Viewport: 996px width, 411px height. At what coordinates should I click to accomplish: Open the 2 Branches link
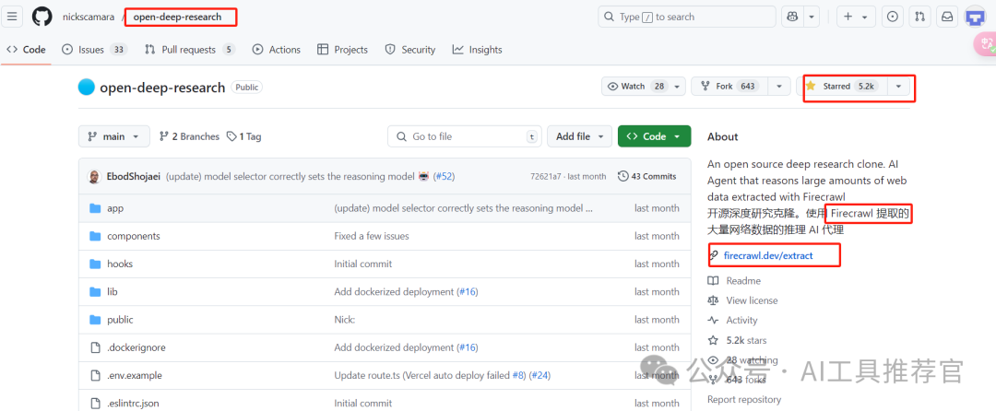tap(189, 136)
